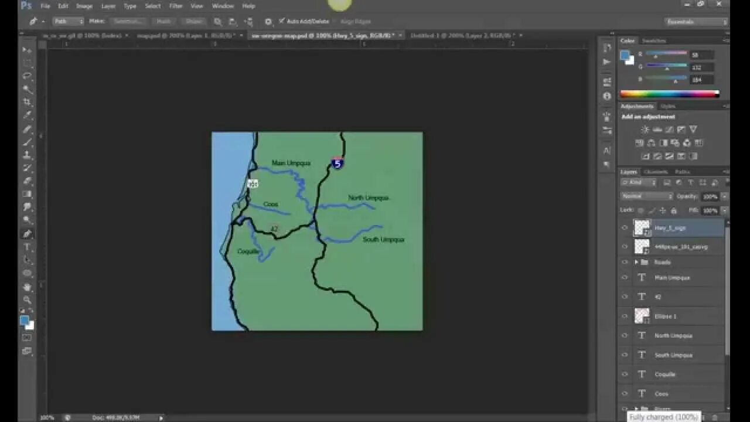
Task: Open path alignment icon in options bar
Action: point(233,21)
